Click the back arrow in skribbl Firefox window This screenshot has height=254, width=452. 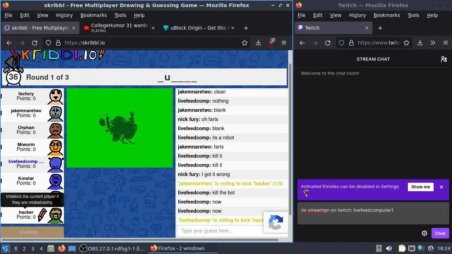[x=9, y=43]
